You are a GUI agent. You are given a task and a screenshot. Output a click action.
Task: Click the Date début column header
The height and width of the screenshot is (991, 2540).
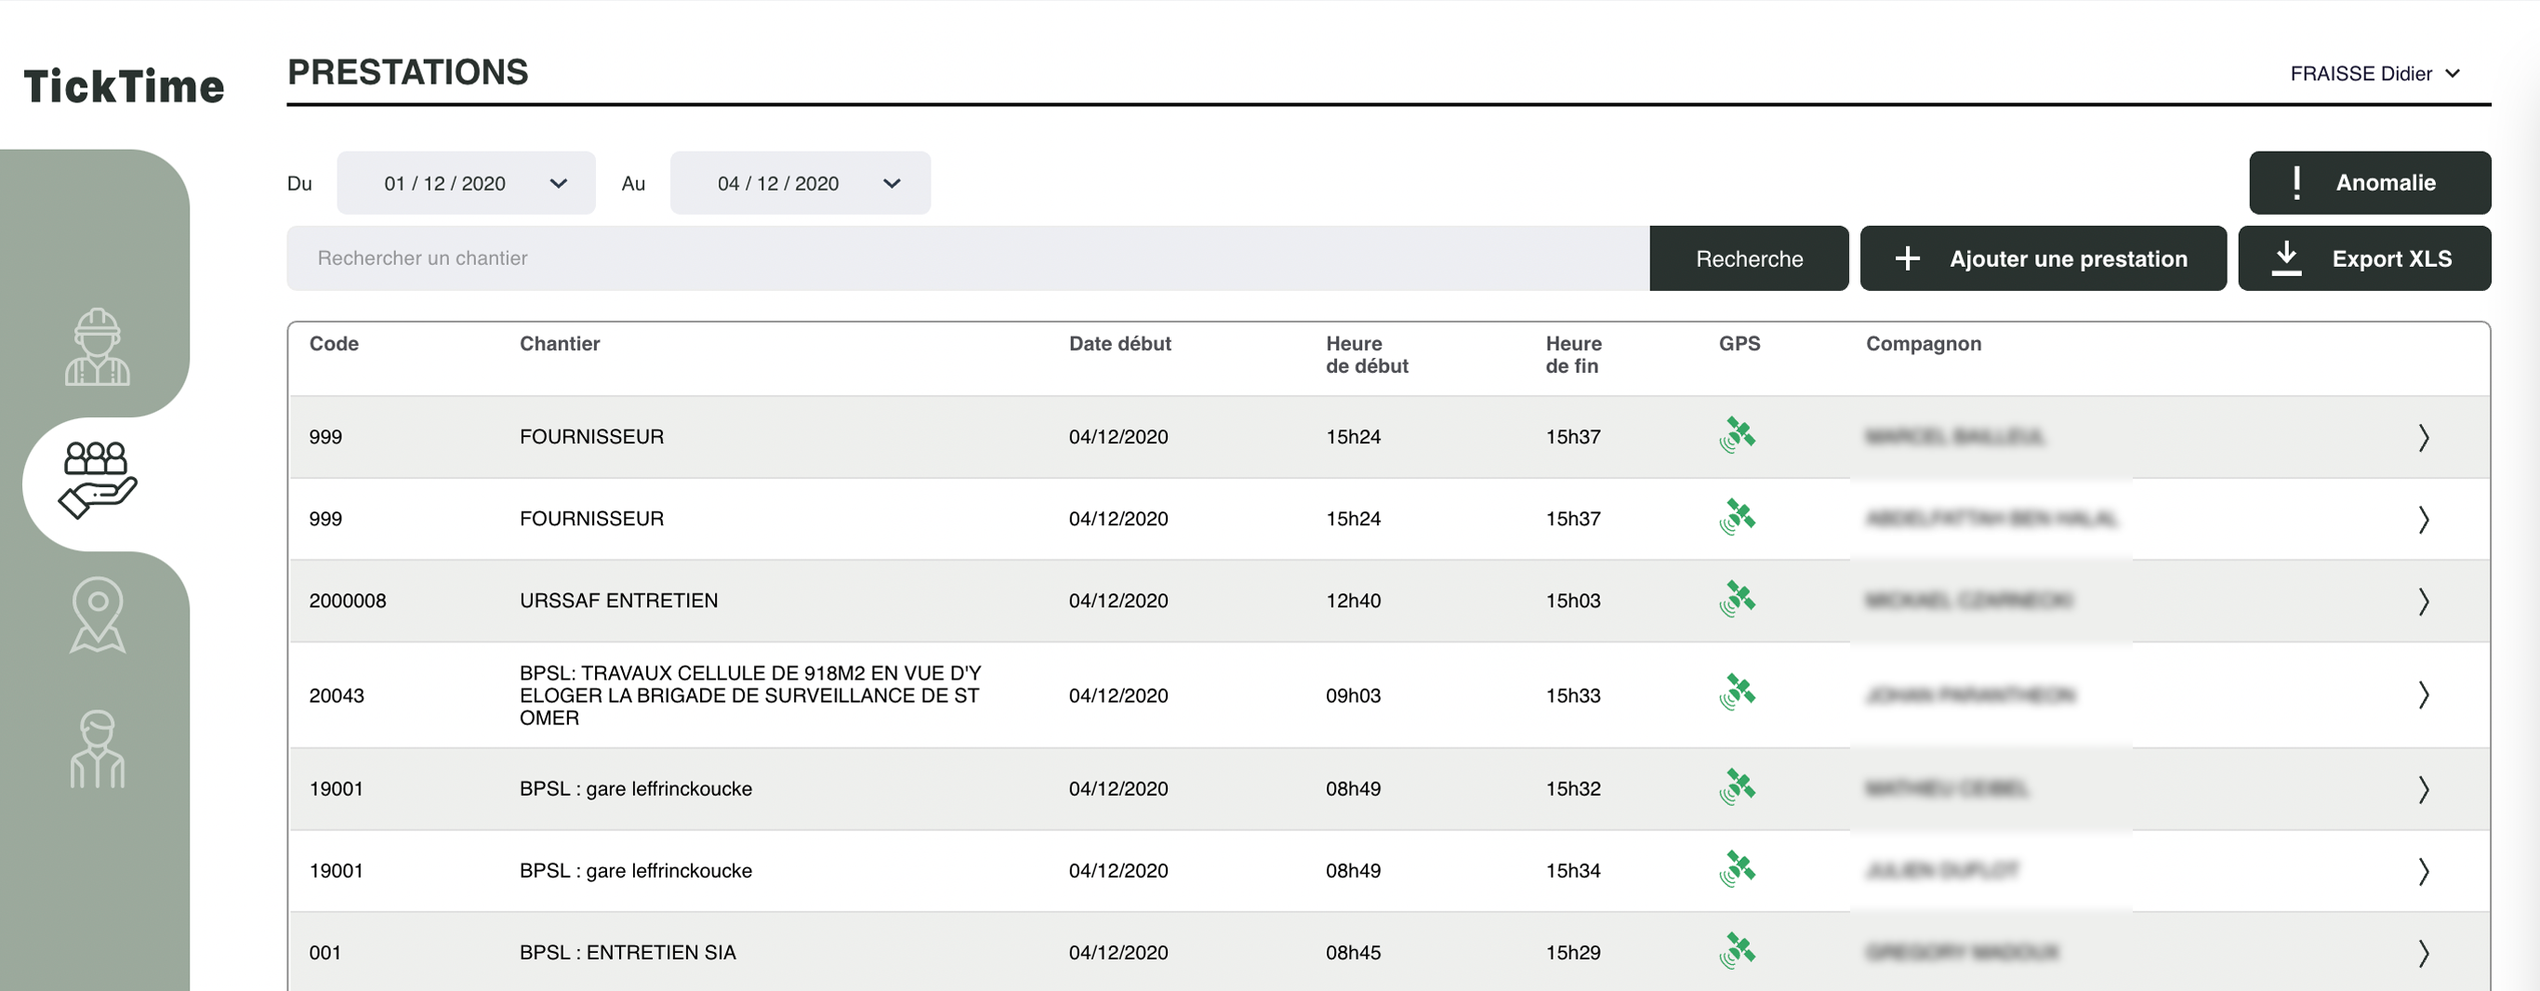point(1119,343)
